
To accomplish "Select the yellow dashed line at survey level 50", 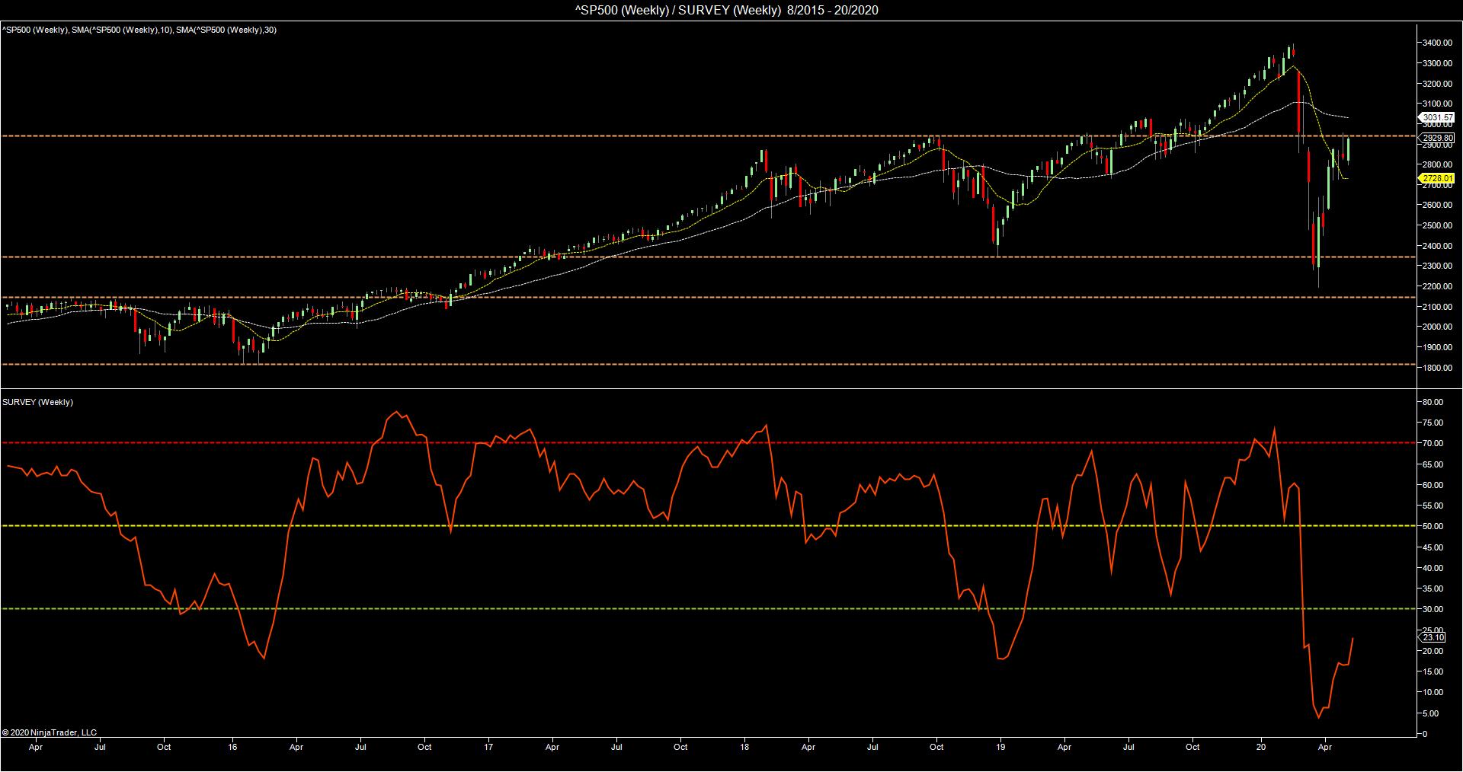I will [707, 525].
